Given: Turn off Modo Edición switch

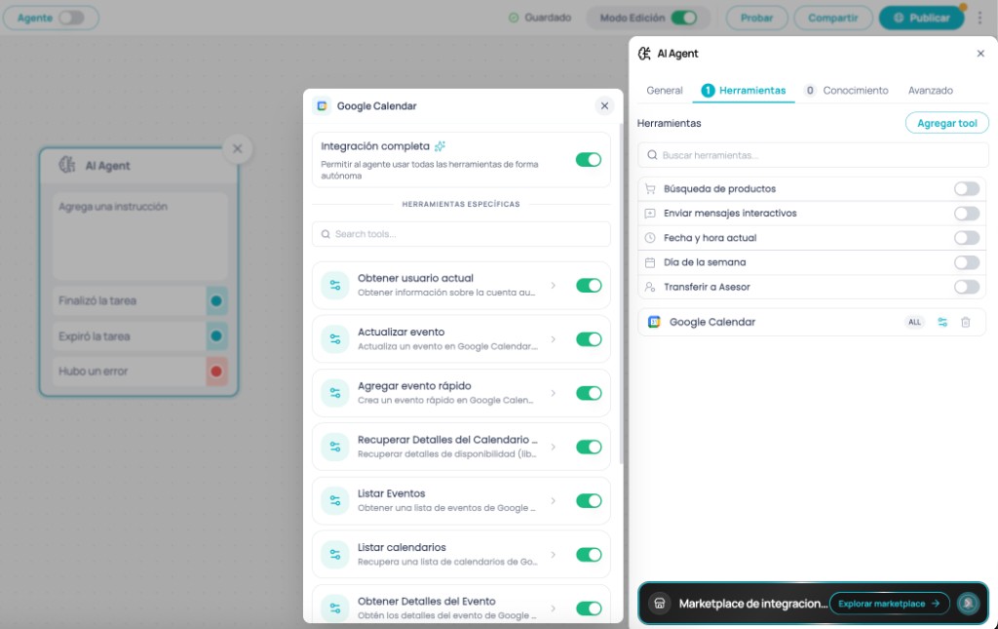Looking at the screenshot, I should [x=683, y=18].
